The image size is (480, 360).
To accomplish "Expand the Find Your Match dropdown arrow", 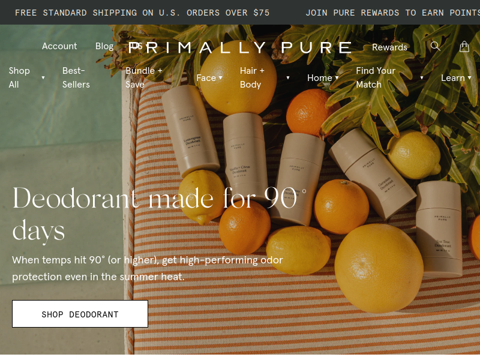I will [422, 78].
